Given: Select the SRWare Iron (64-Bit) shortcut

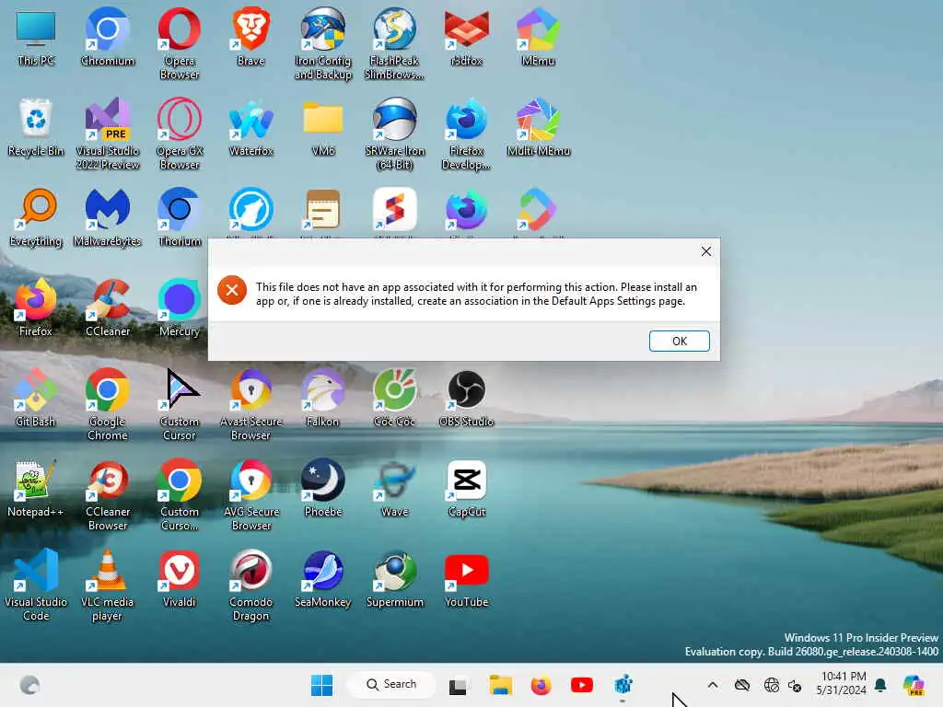Looking at the screenshot, I should (394, 133).
